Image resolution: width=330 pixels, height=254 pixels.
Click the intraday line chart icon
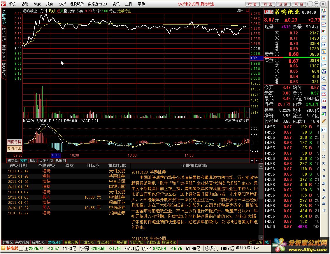click(x=324, y=24)
